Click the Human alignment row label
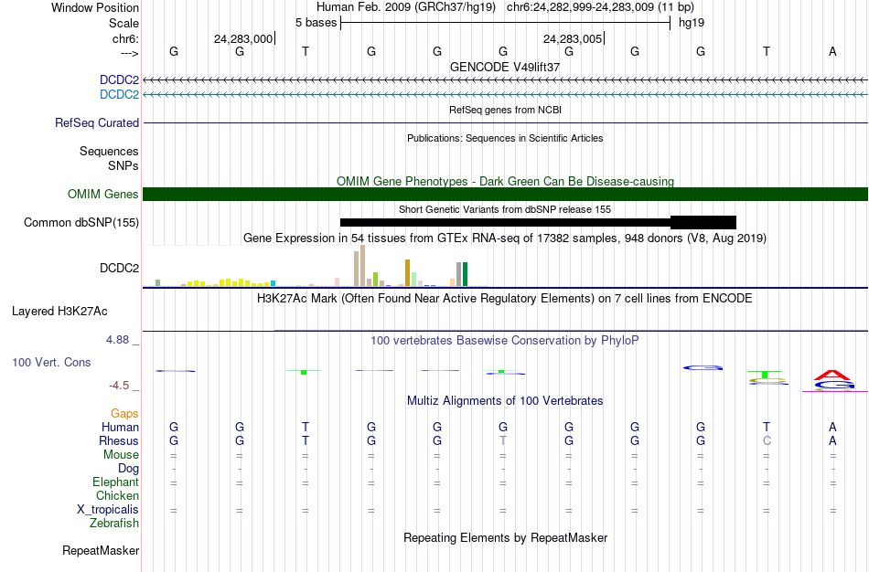 [x=120, y=427]
